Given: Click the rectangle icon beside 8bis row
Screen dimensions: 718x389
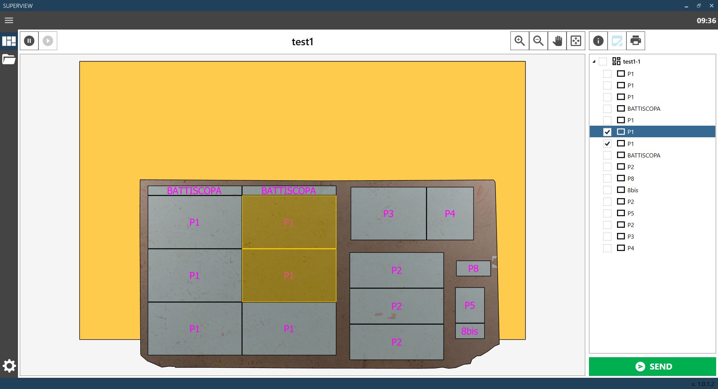Looking at the screenshot, I should pyautogui.click(x=621, y=190).
